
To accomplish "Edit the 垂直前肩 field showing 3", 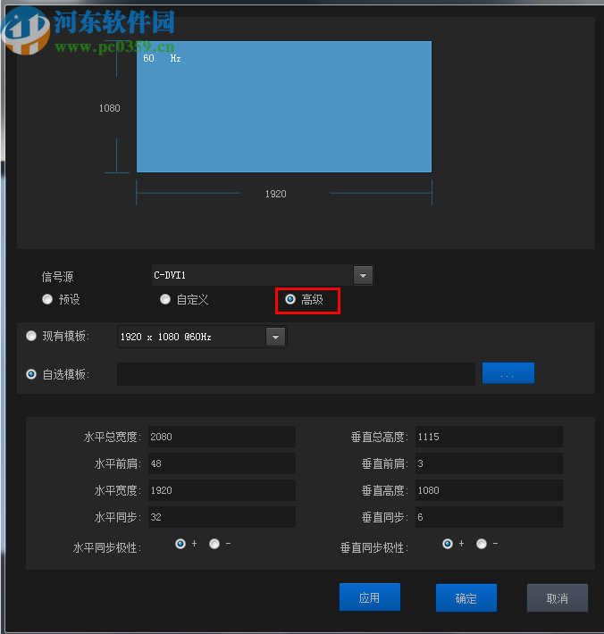I will 489,463.
